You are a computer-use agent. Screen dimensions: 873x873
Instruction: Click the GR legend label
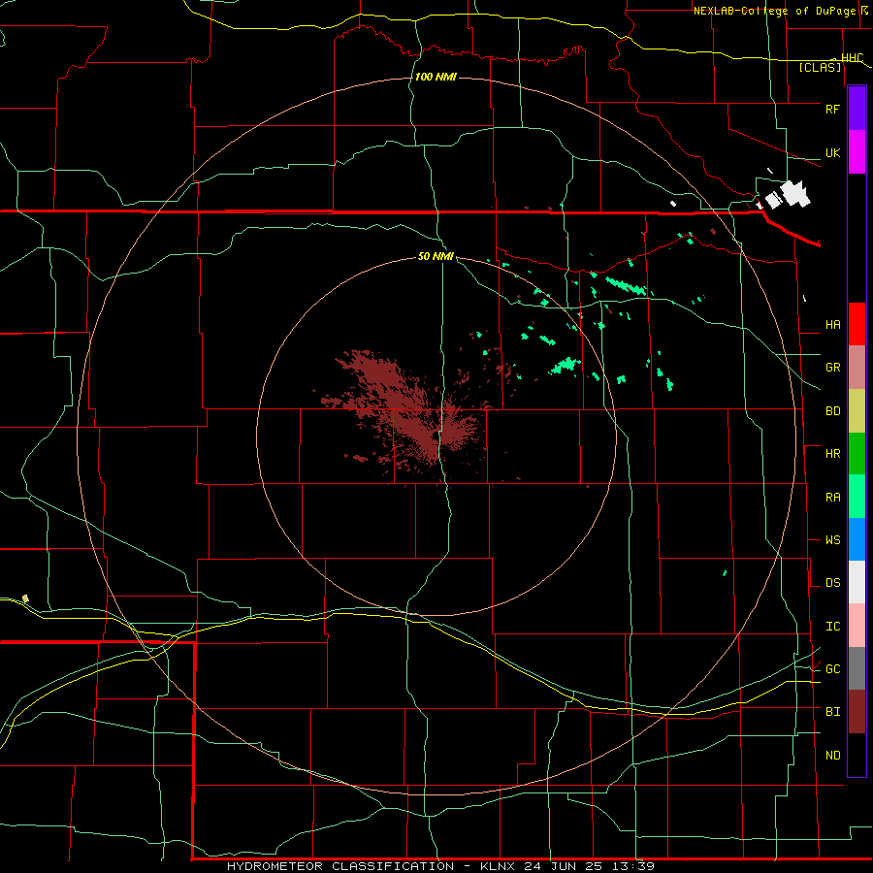832,368
